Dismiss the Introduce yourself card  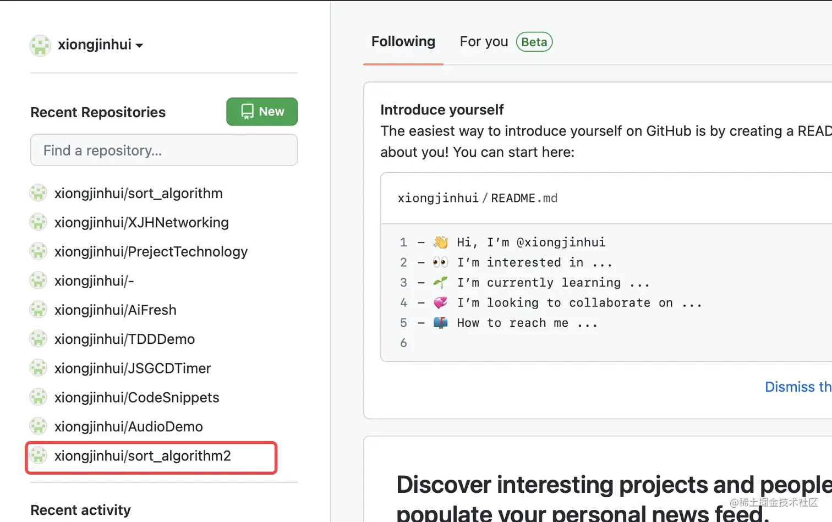coord(797,387)
